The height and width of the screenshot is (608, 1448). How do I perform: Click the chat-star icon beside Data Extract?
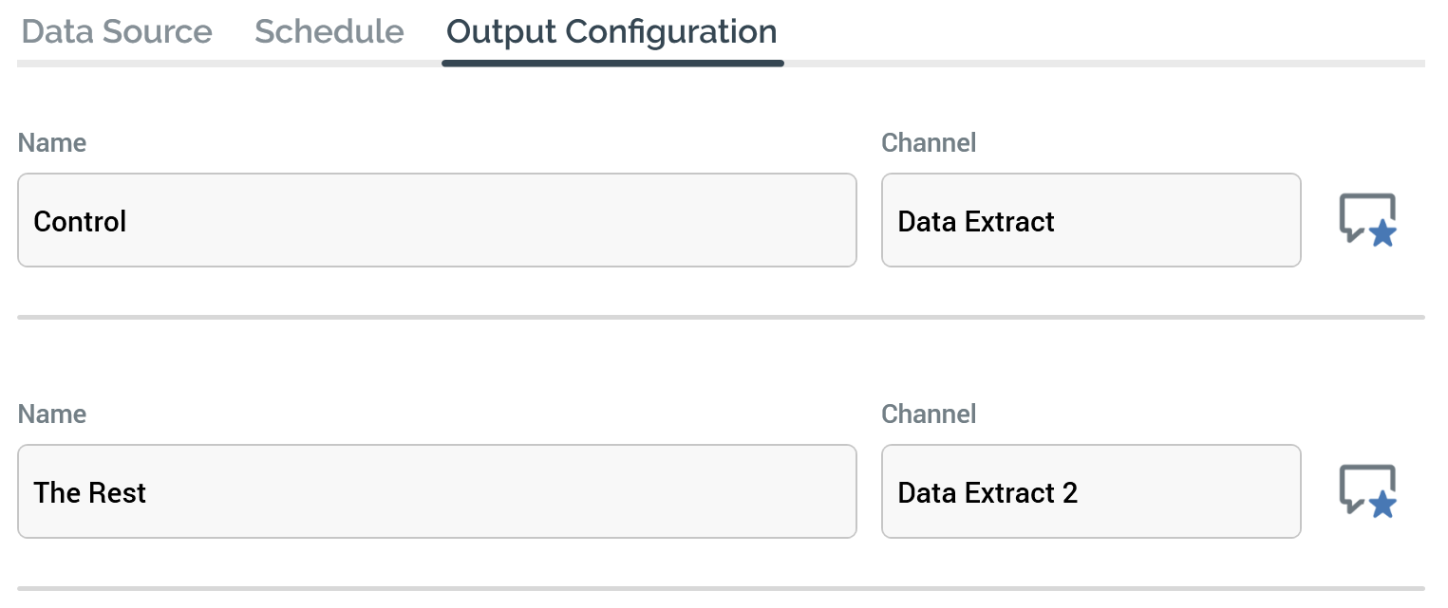pyautogui.click(x=1367, y=220)
